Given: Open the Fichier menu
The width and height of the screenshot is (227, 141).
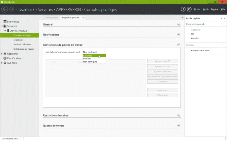Looking at the screenshot, I should [x=197, y=9].
